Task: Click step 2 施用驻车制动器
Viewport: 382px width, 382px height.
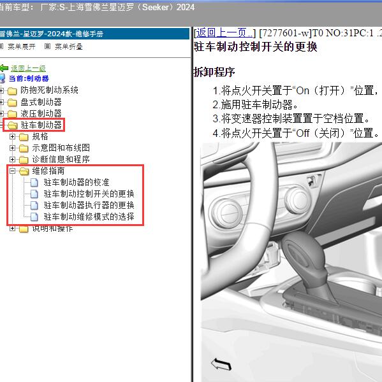Action: 255,105
